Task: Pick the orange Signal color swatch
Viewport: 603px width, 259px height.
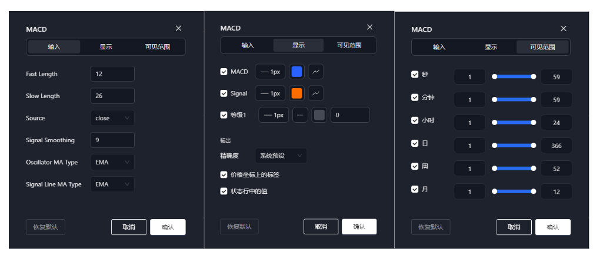Action: click(297, 93)
